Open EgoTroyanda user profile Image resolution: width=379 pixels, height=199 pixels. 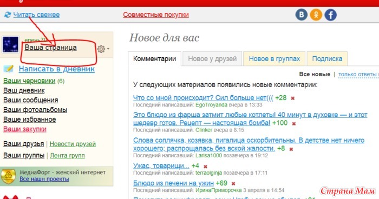tap(211, 105)
